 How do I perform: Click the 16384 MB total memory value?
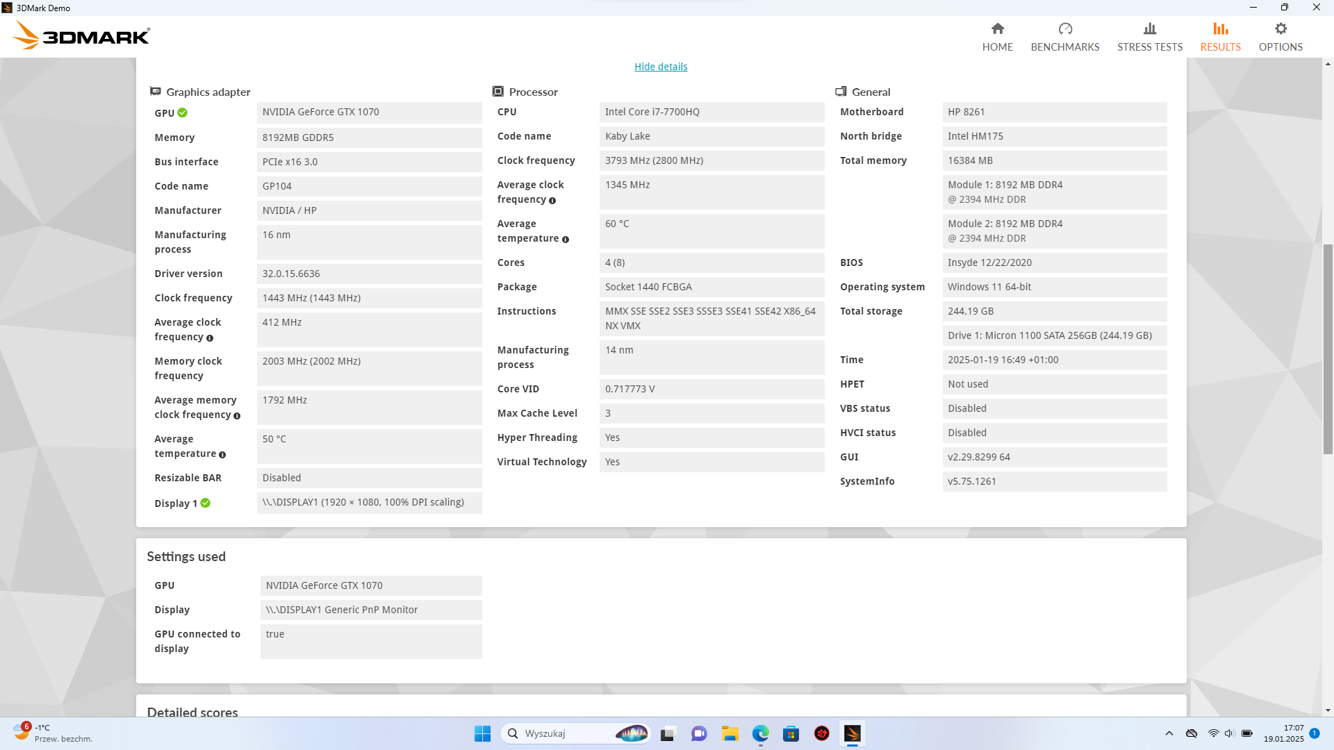click(1054, 160)
